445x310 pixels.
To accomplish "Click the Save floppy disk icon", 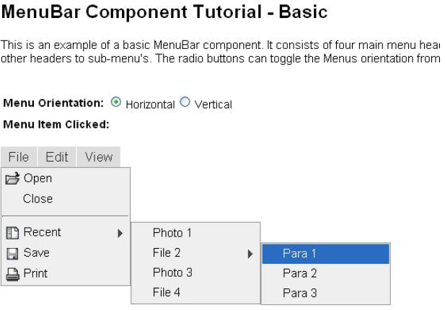I will tap(12, 253).
